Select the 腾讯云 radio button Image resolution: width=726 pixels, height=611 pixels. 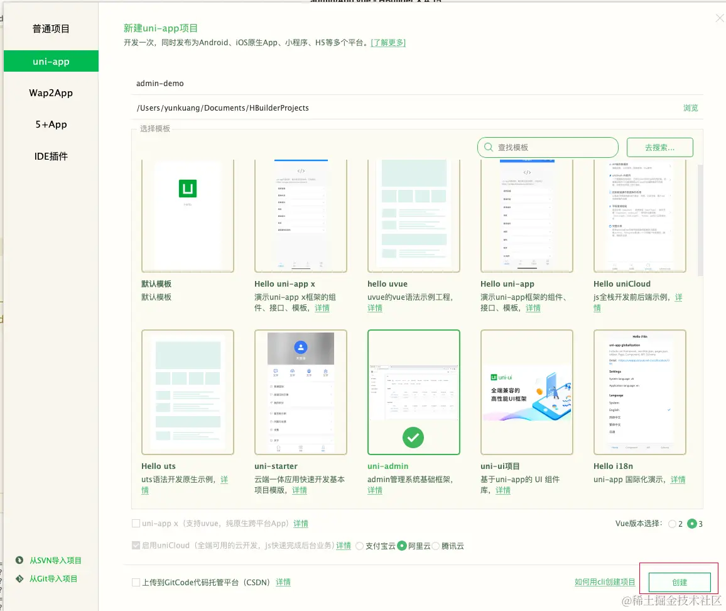435,546
